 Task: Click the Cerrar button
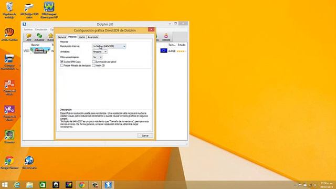pos(145,135)
